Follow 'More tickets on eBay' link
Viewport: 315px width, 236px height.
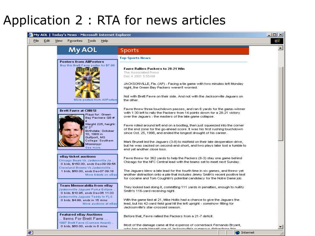coord(101,175)
